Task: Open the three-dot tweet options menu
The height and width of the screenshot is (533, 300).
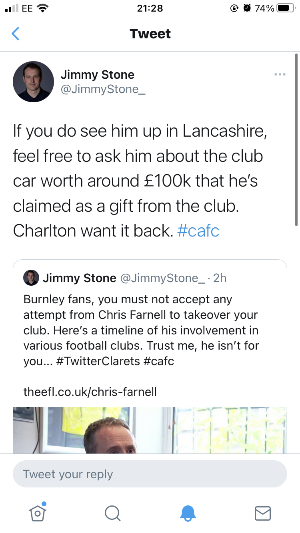Action: coord(280,75)
